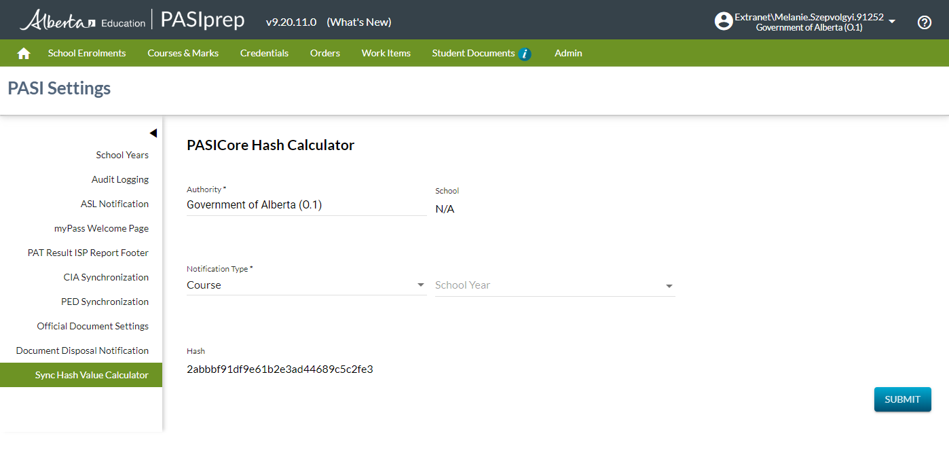Open the user account dropdown arrow
The image size is (949, 453).
click(892, 22)
